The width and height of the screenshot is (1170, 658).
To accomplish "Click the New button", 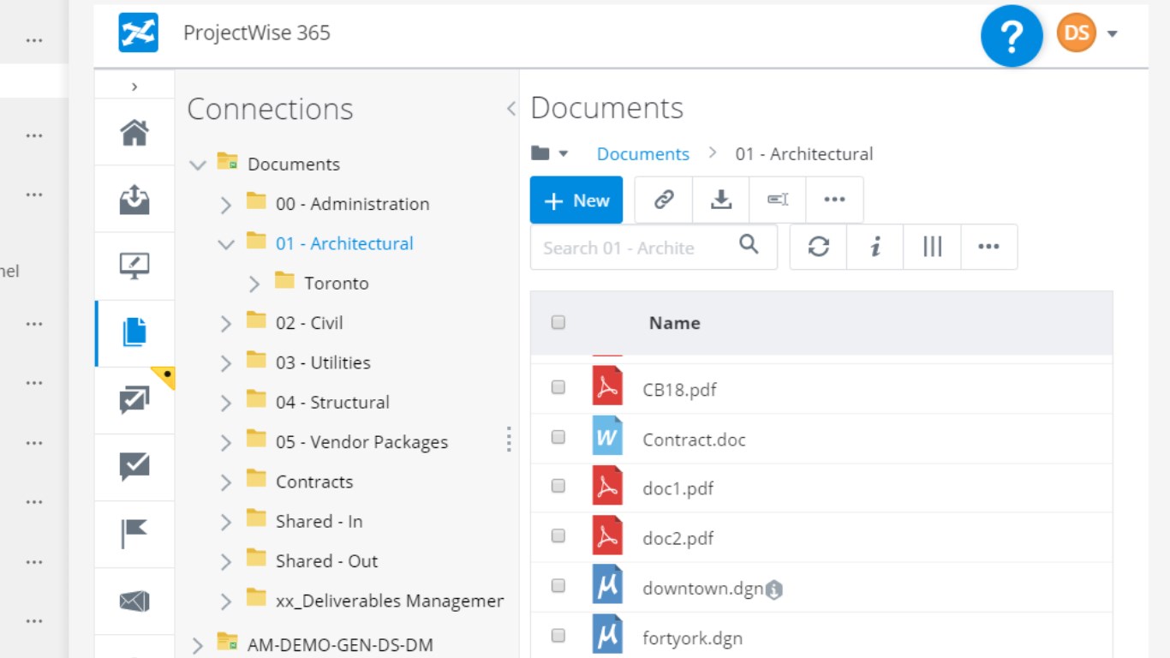I will (x=576, y=200).
